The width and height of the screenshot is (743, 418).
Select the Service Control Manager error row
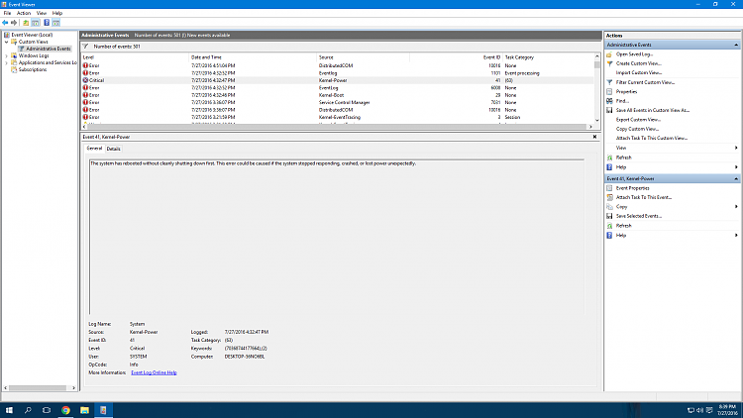click(337, 102)
